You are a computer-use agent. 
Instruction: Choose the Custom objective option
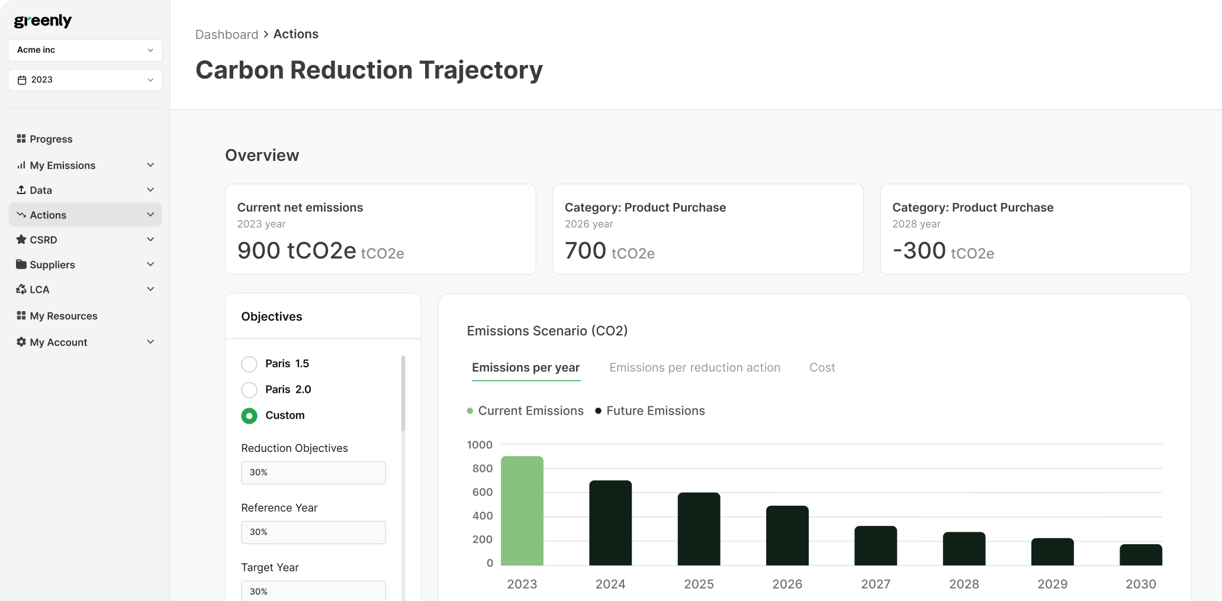click(x=249, y=415)
